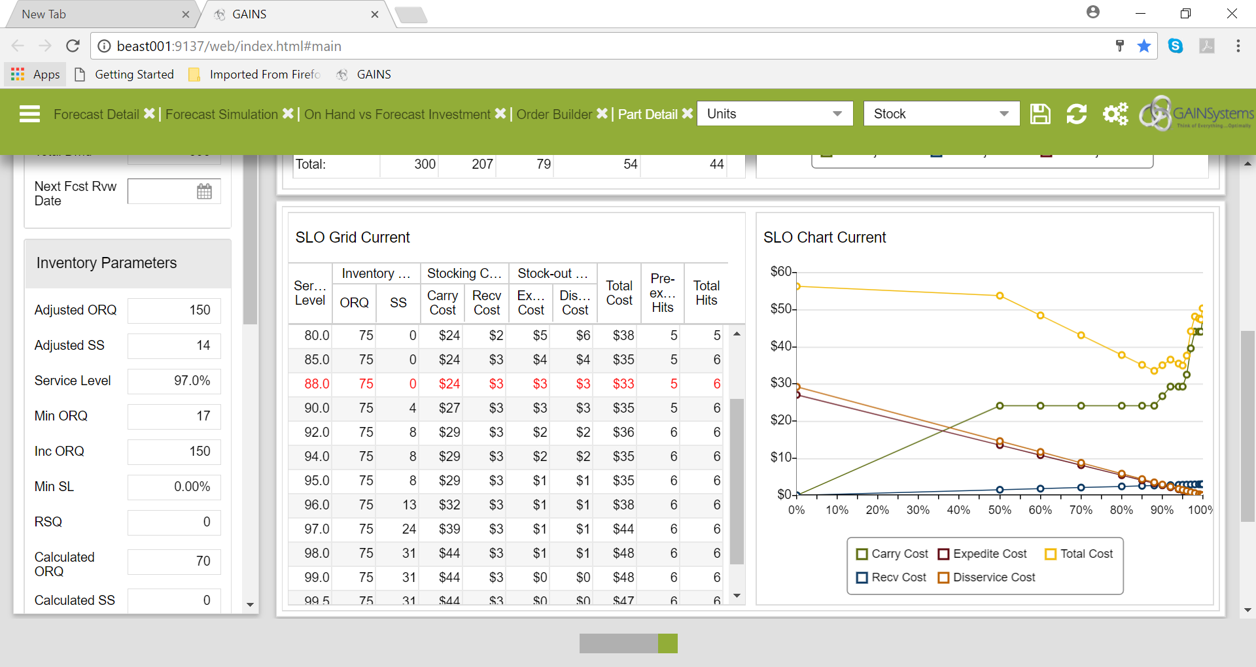Click the Getting Started bookmark

click(134, 74)
